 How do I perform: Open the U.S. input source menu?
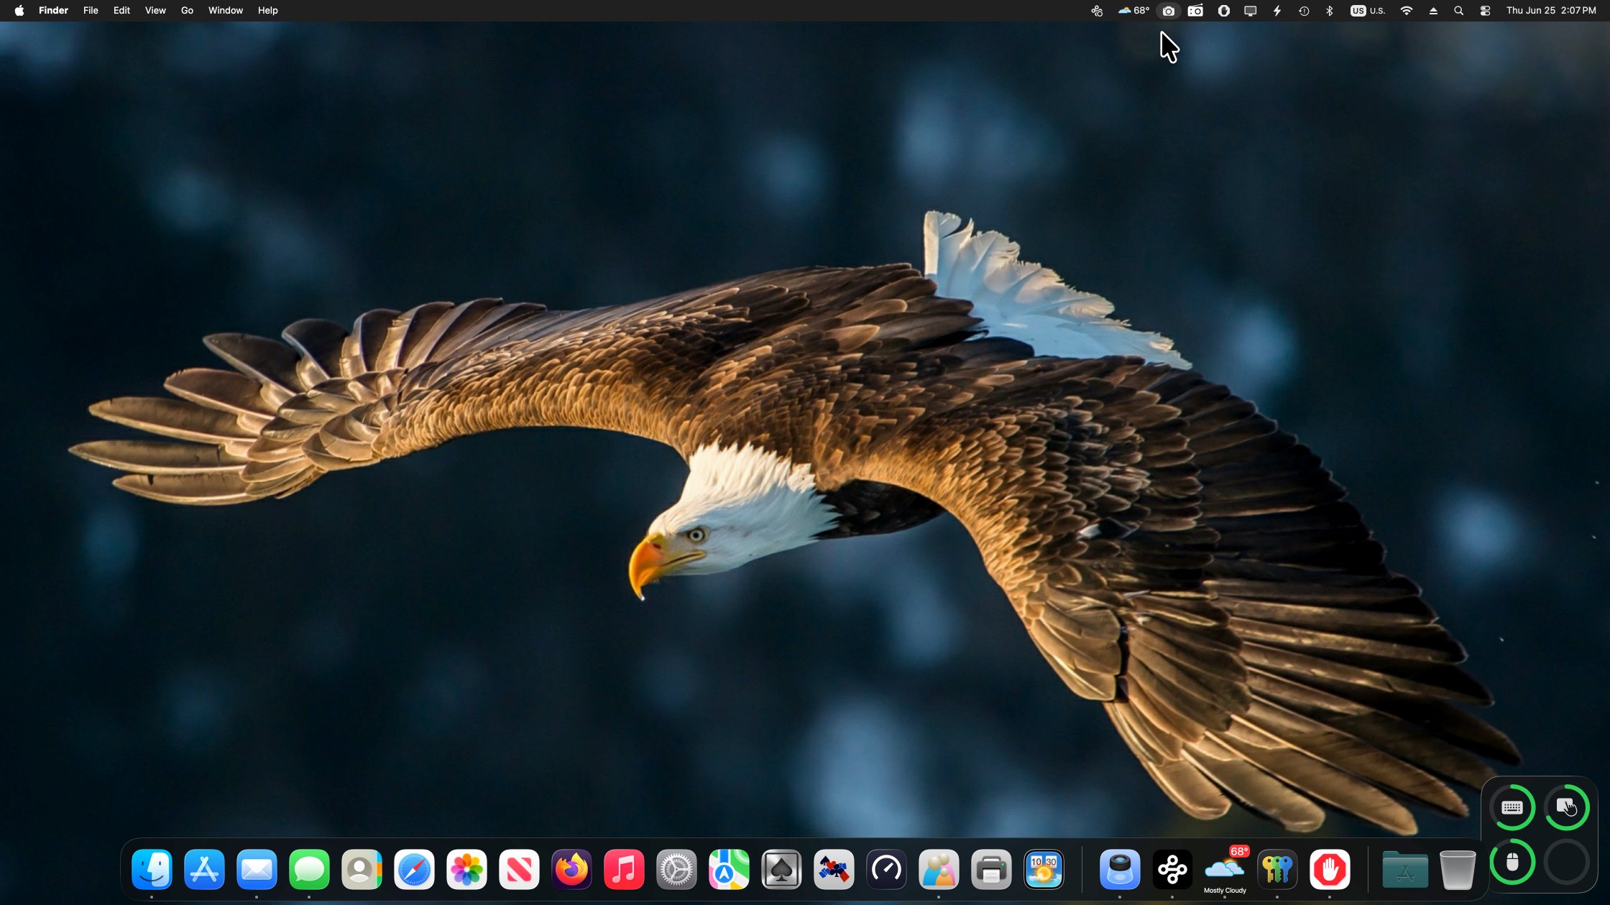[1368, 11]
